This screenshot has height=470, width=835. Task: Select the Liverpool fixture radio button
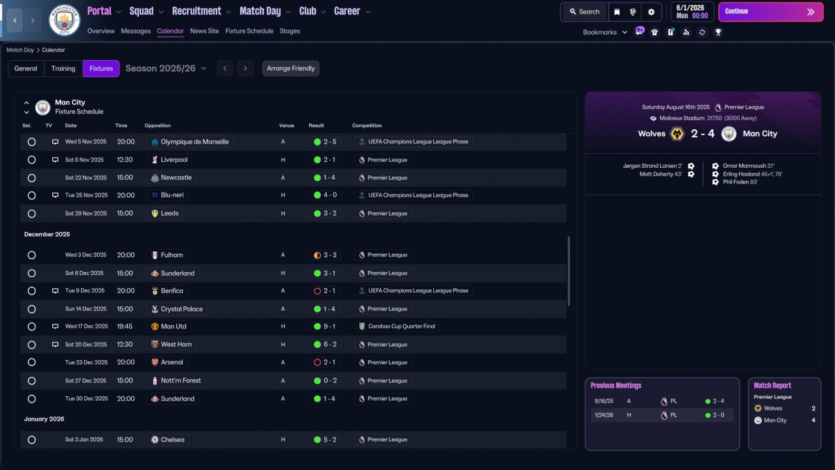click(31, 160)
